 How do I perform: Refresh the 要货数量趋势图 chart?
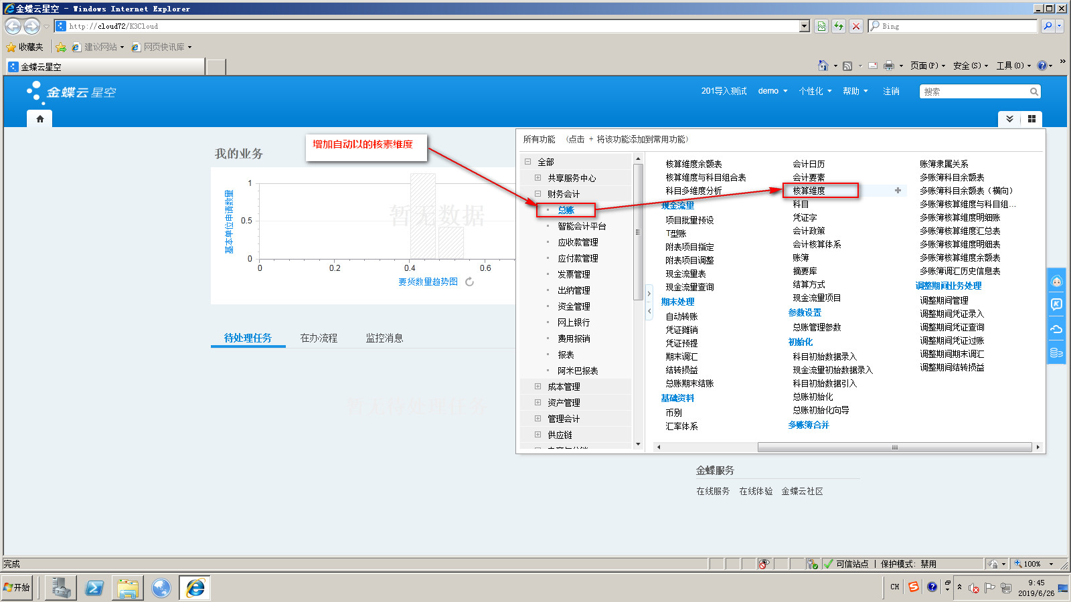click(469, 282)
